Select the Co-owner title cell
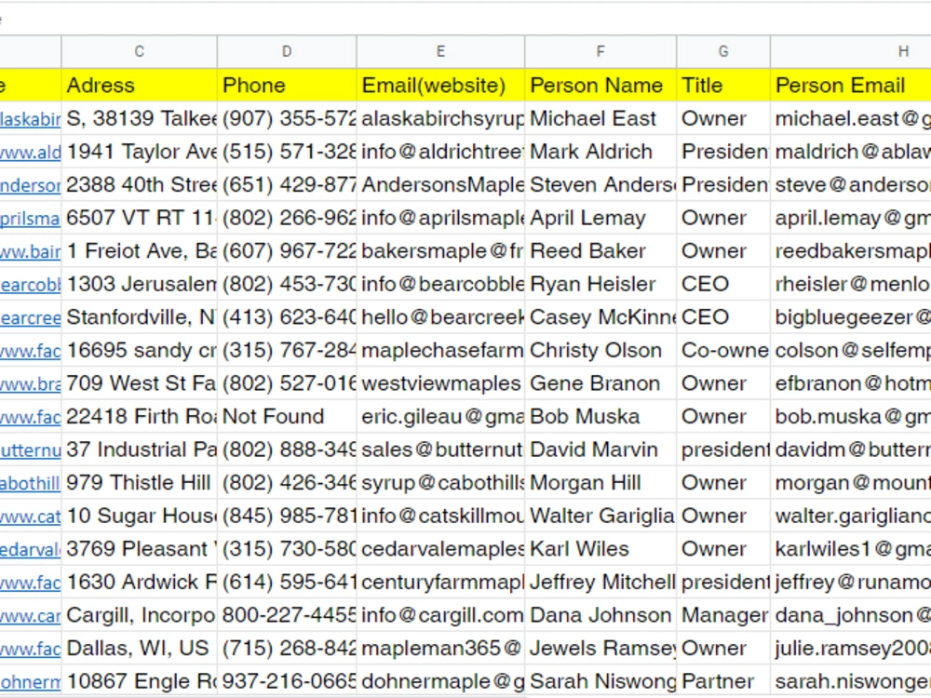 click(723, 351)
